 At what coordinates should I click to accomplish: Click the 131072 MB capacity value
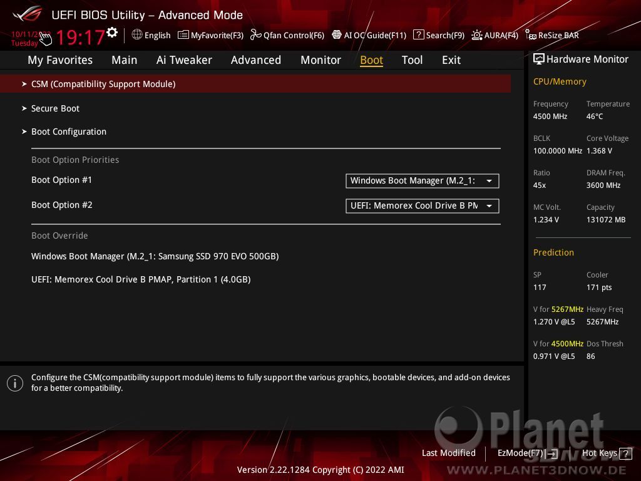click(606, 220)
